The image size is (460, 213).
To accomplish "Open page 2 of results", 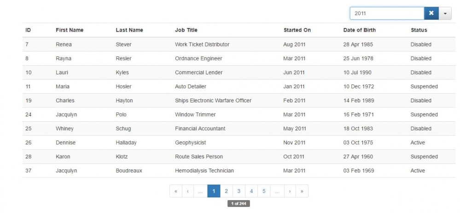I will (x=226, y=191).
